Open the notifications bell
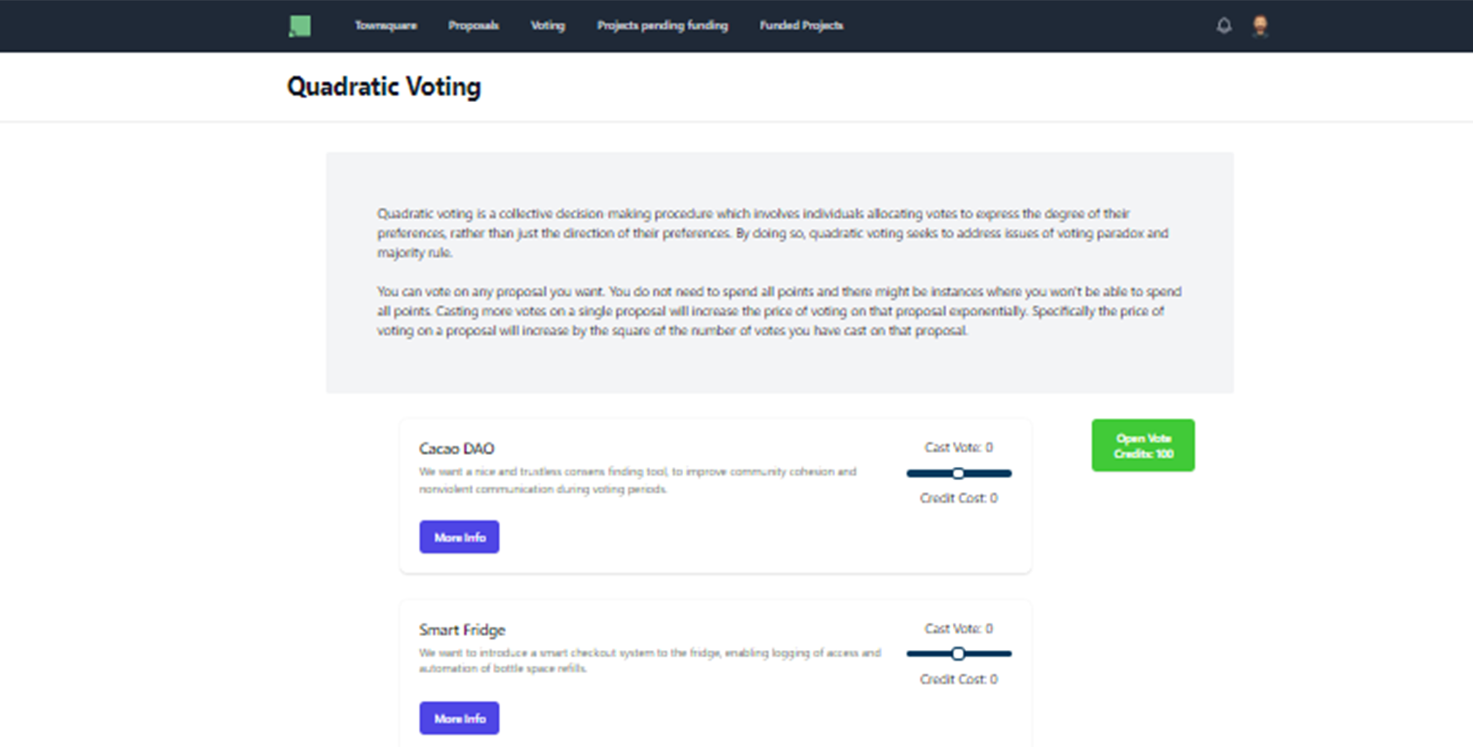 pos(1224,26)
